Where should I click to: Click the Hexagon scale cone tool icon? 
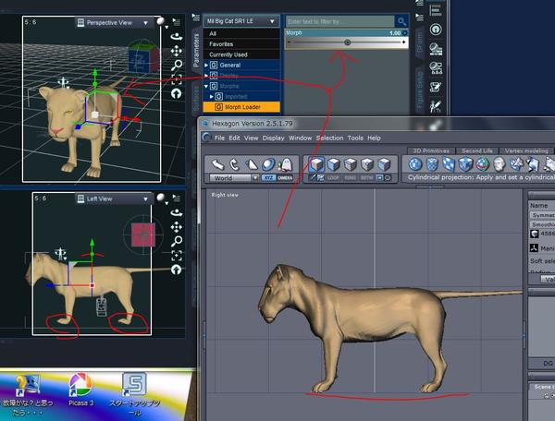click(251, 164)
